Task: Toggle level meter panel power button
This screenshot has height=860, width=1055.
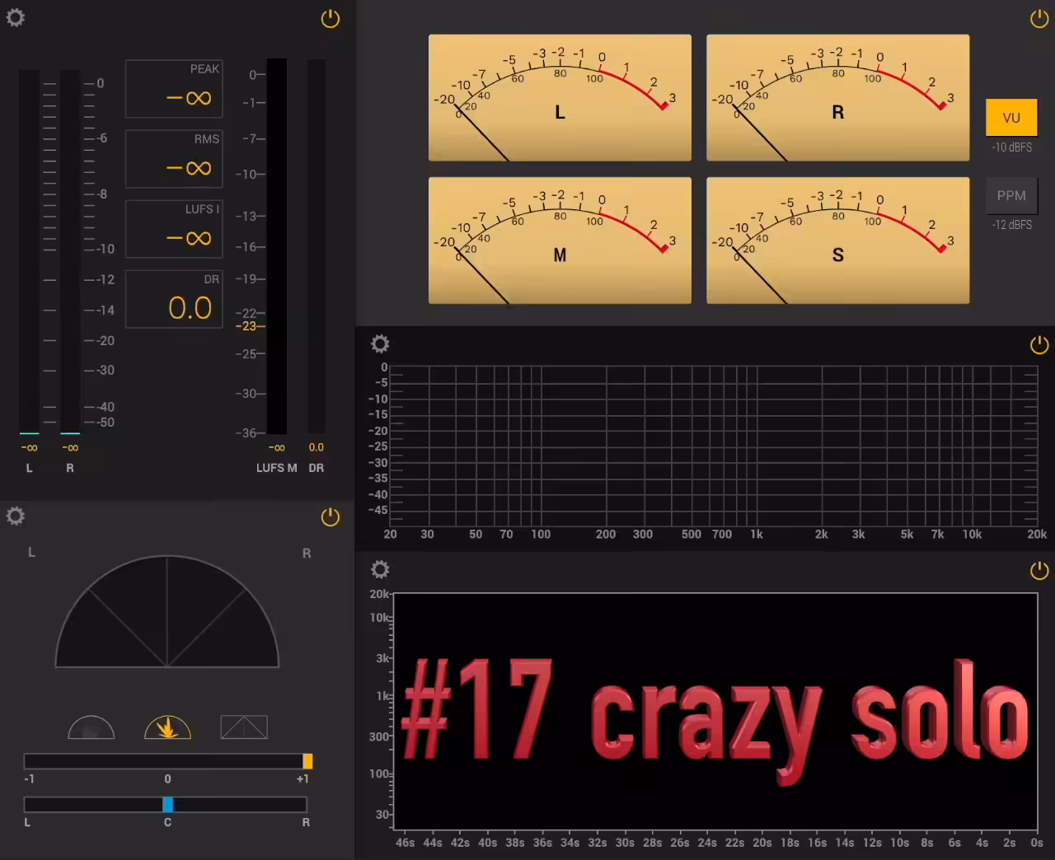Action: tap(331, 19)
